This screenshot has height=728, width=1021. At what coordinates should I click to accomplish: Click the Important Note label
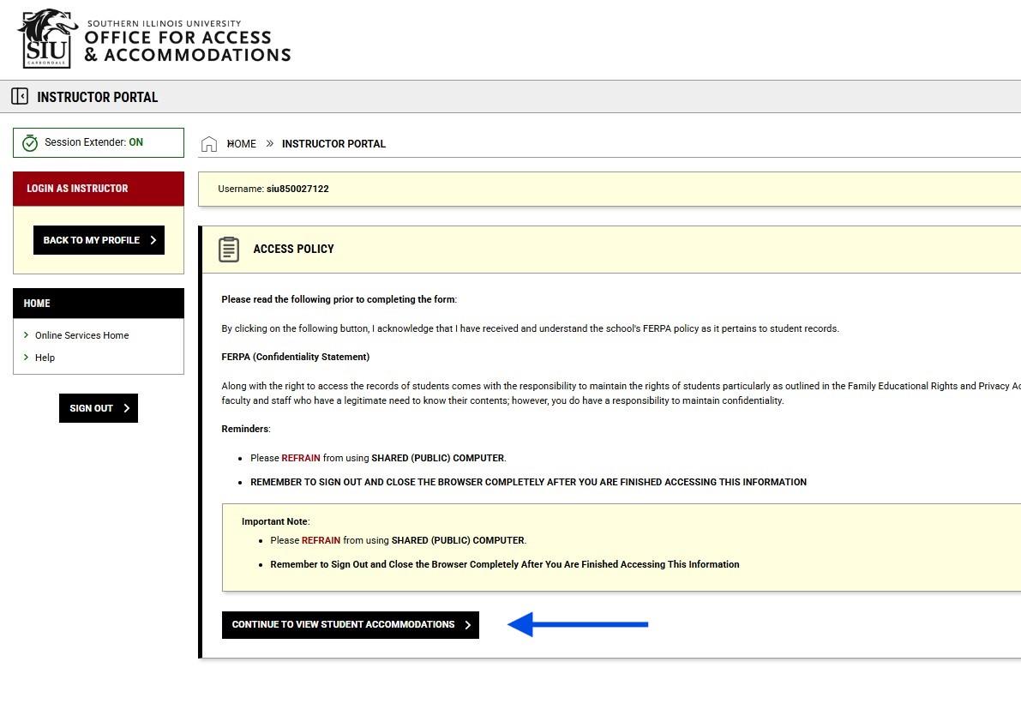coord(275,521)
